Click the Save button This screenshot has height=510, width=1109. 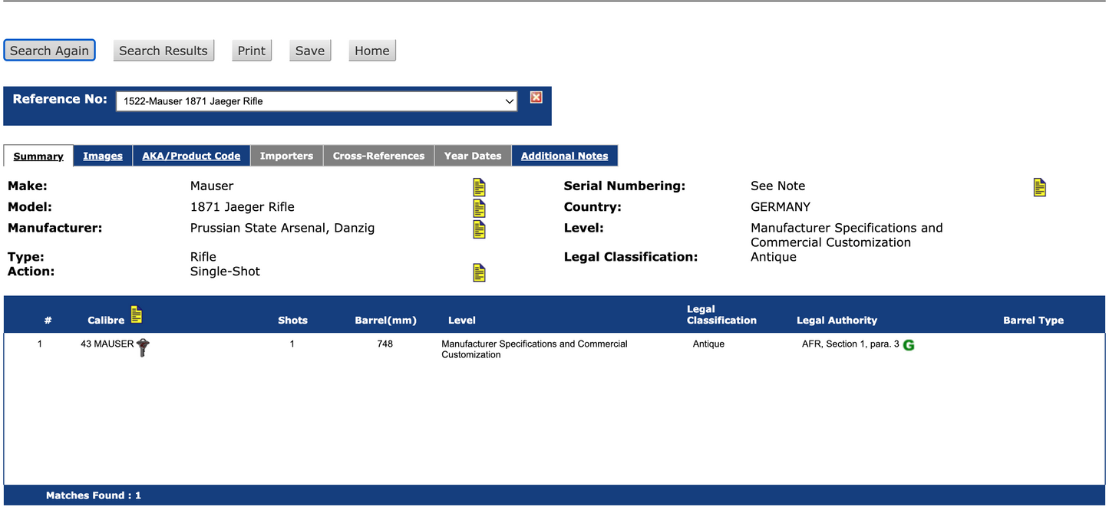pyautogui.click(x=310, y=51)
